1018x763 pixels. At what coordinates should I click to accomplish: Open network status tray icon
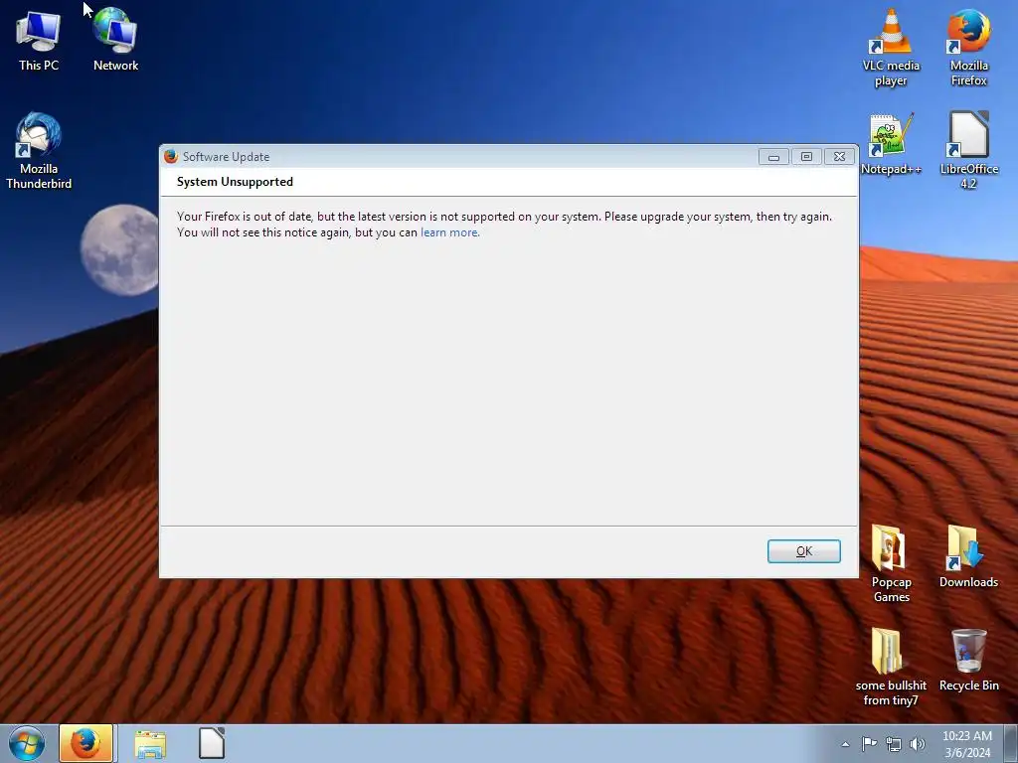(x=894, y=744)
